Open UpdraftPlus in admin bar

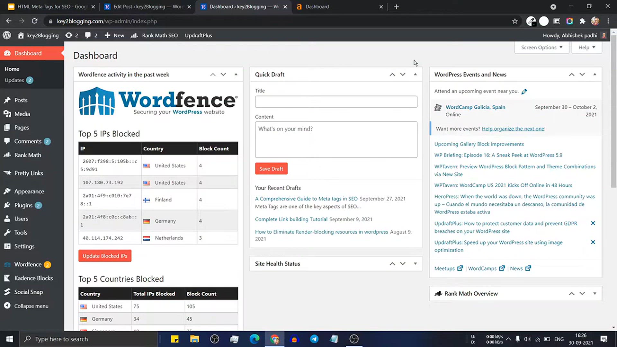pyautogui.click(x=198, y=35)
